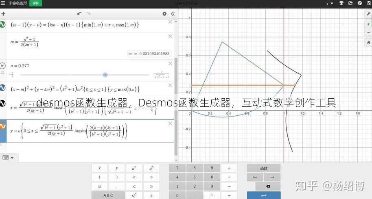Tap the x key on keypad
Viewport: 372px width, 199px height.
(x=100, y=168)
